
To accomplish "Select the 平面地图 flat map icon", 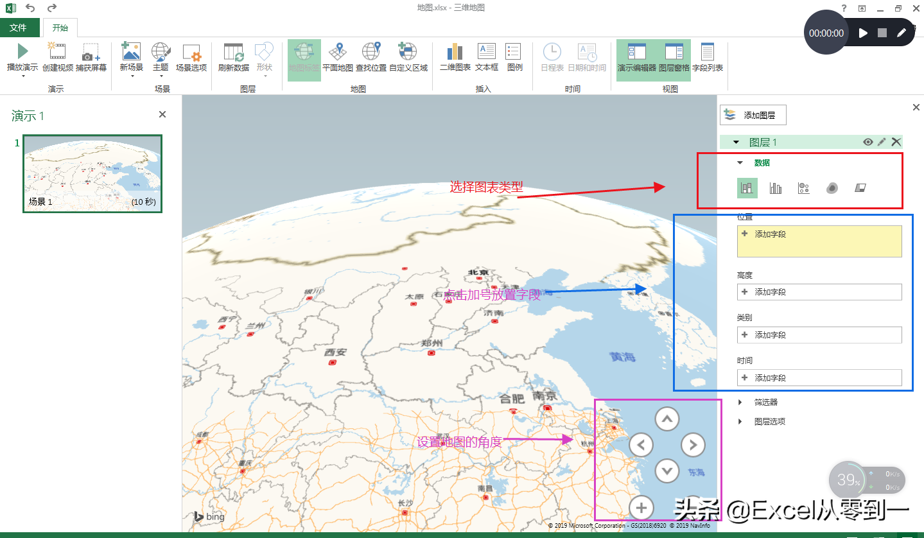I will click(338, 52).
